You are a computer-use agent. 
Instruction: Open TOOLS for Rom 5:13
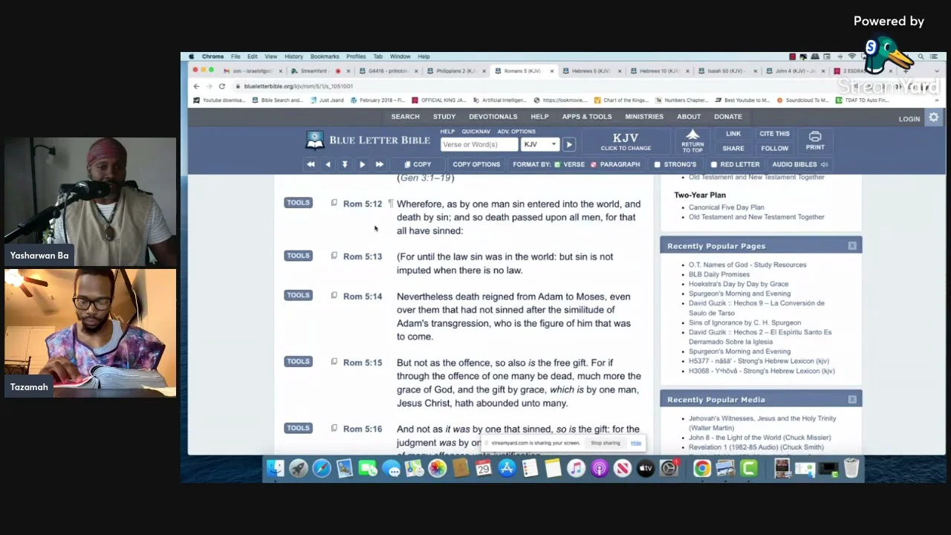coord(298,256)
